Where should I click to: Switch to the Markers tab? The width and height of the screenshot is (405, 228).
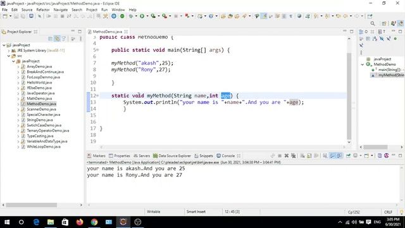tap(96, 156)
